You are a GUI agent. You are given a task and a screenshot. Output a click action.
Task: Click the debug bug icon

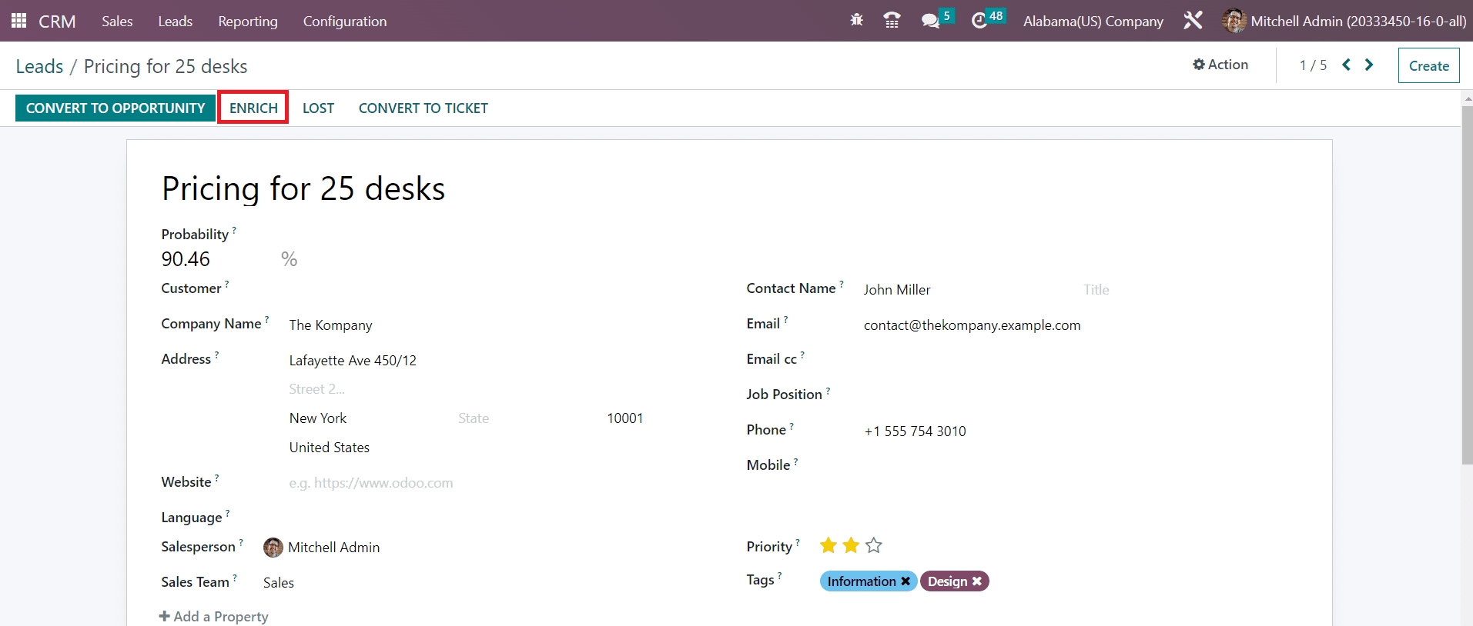[x=856, y=21]
